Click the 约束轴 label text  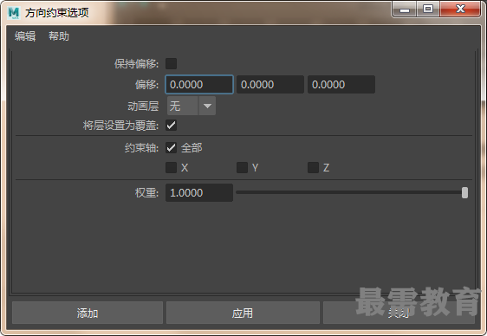point(141,148)
